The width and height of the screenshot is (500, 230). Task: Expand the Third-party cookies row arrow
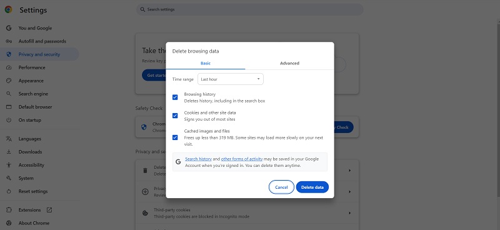click(x=349, y=212)
